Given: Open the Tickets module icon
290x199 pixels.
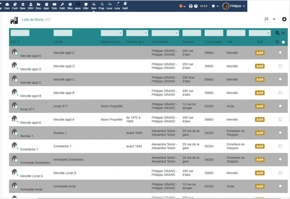Looking at the screenshot, I should pyautogui.click(x=54, y=6).
